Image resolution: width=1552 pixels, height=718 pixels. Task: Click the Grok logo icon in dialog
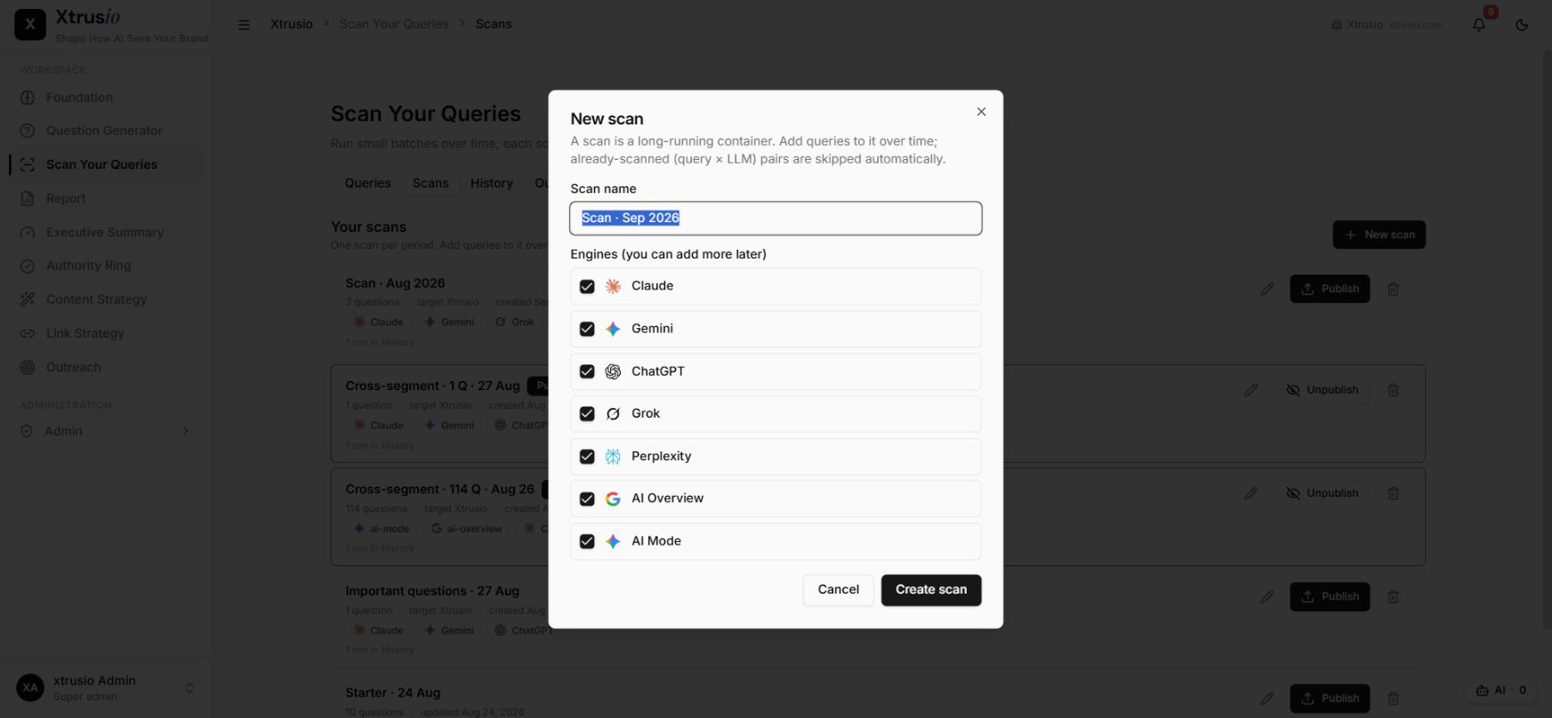[613, 414]
